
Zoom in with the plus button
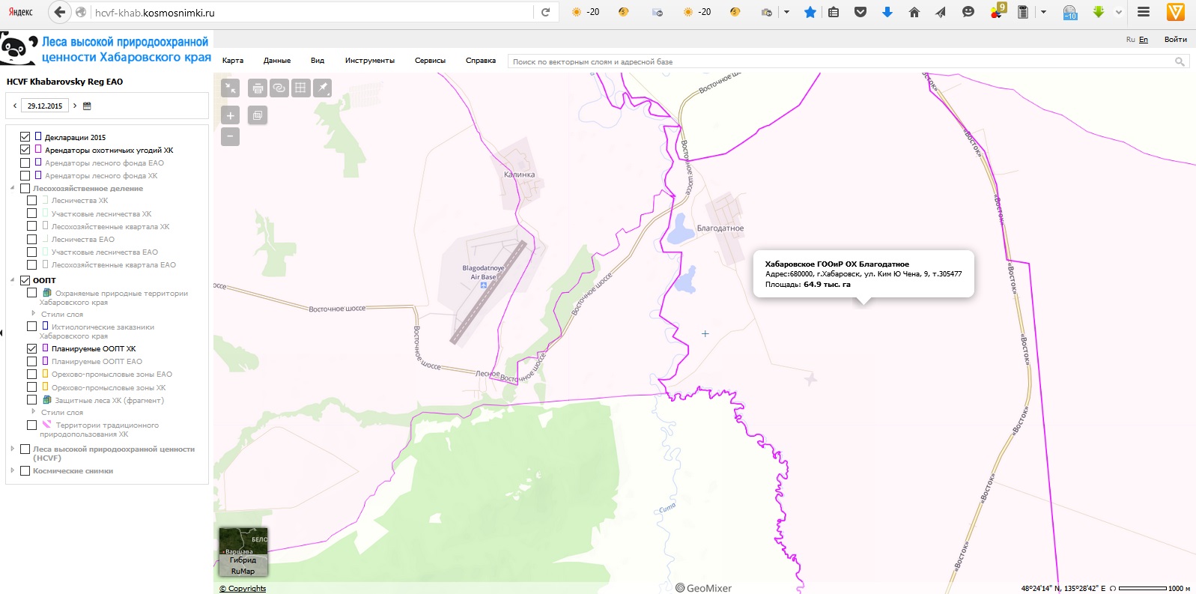pyautogui.click(x=231, y=115)
